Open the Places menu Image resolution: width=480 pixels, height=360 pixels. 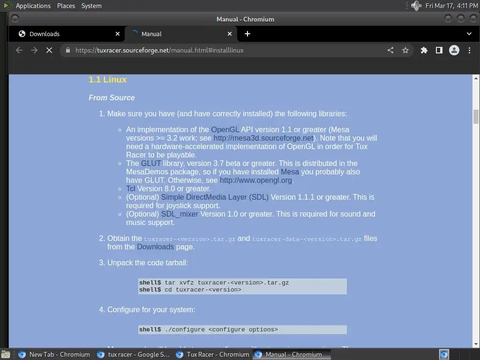(66, 6)
